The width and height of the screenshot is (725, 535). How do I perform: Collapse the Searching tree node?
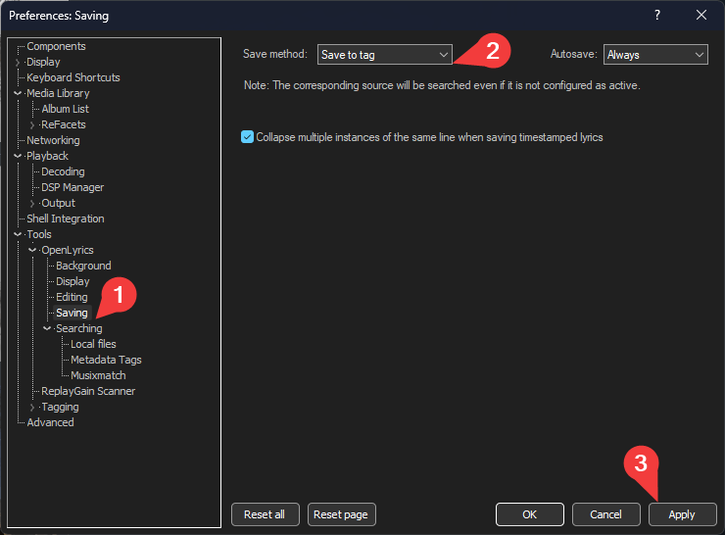coord(47,328)
